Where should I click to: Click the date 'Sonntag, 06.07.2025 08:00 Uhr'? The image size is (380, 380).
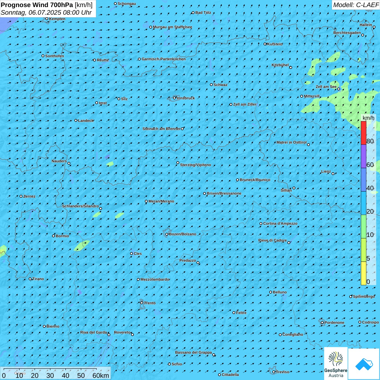[46, 12]
